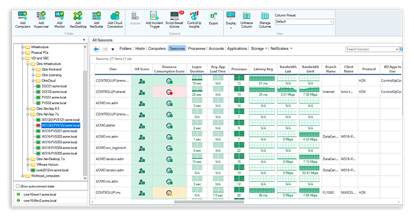Collapse the VDI and SBC folder

(23, 58)
